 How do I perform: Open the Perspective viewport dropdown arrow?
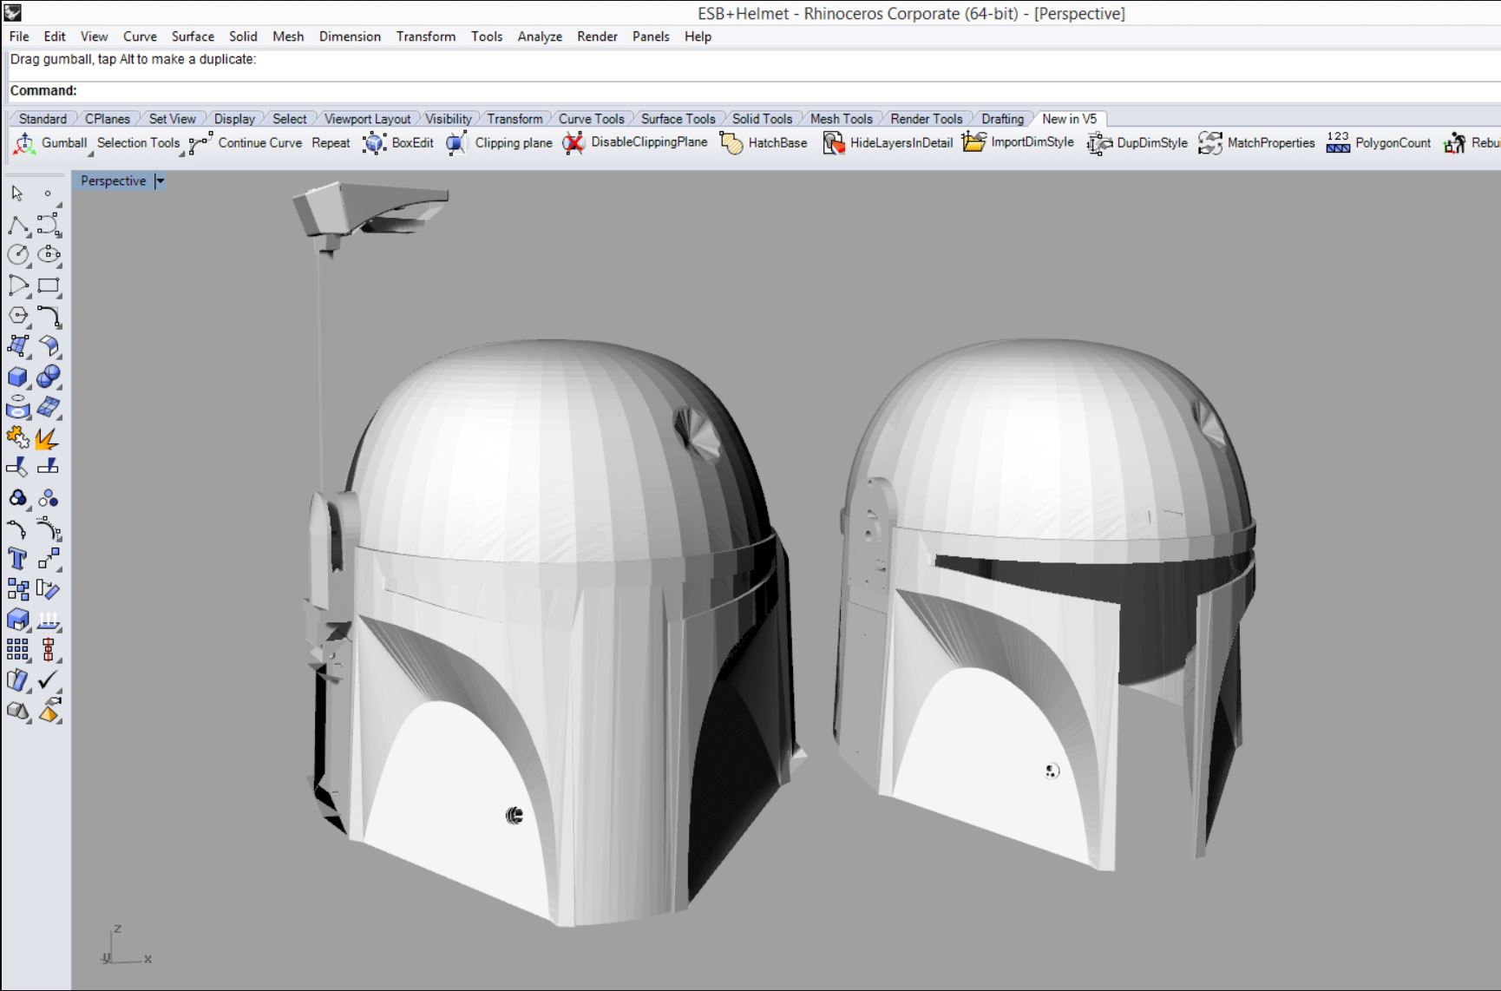coord(160,181)
